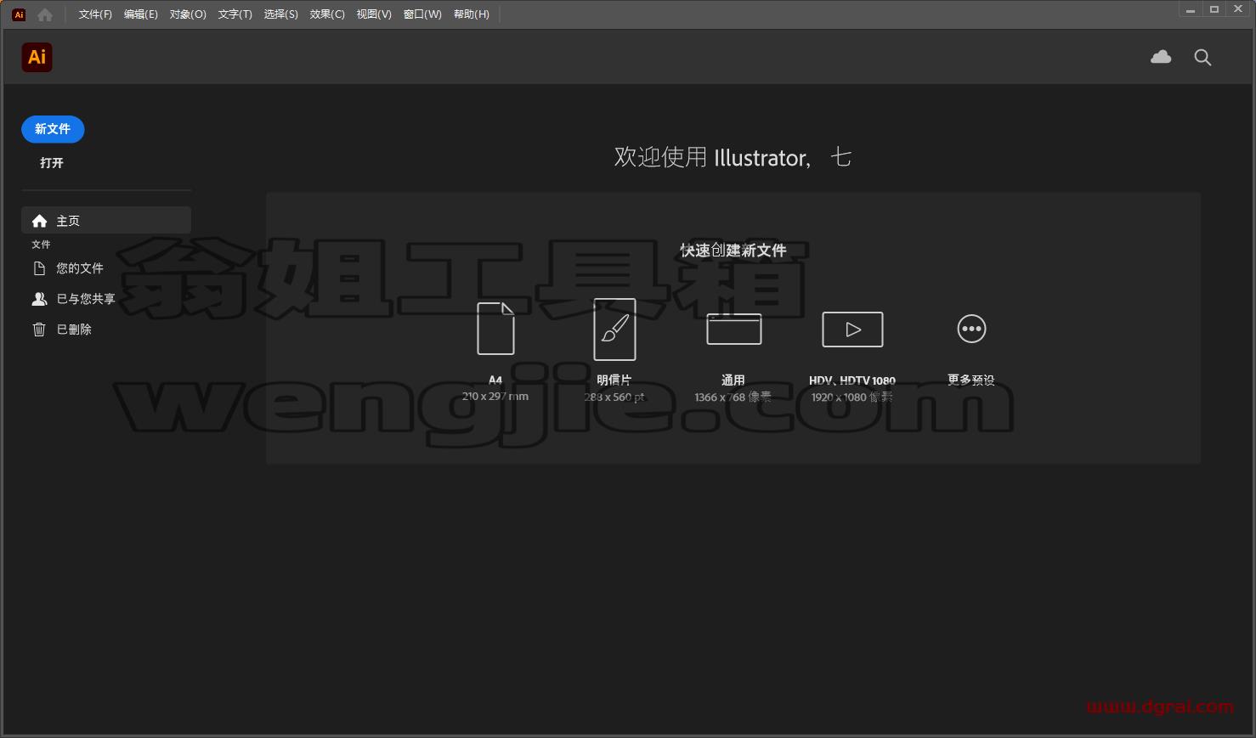Click the home icon in the title bar
The image size is (1256, 738).
(x=45, y=14)
